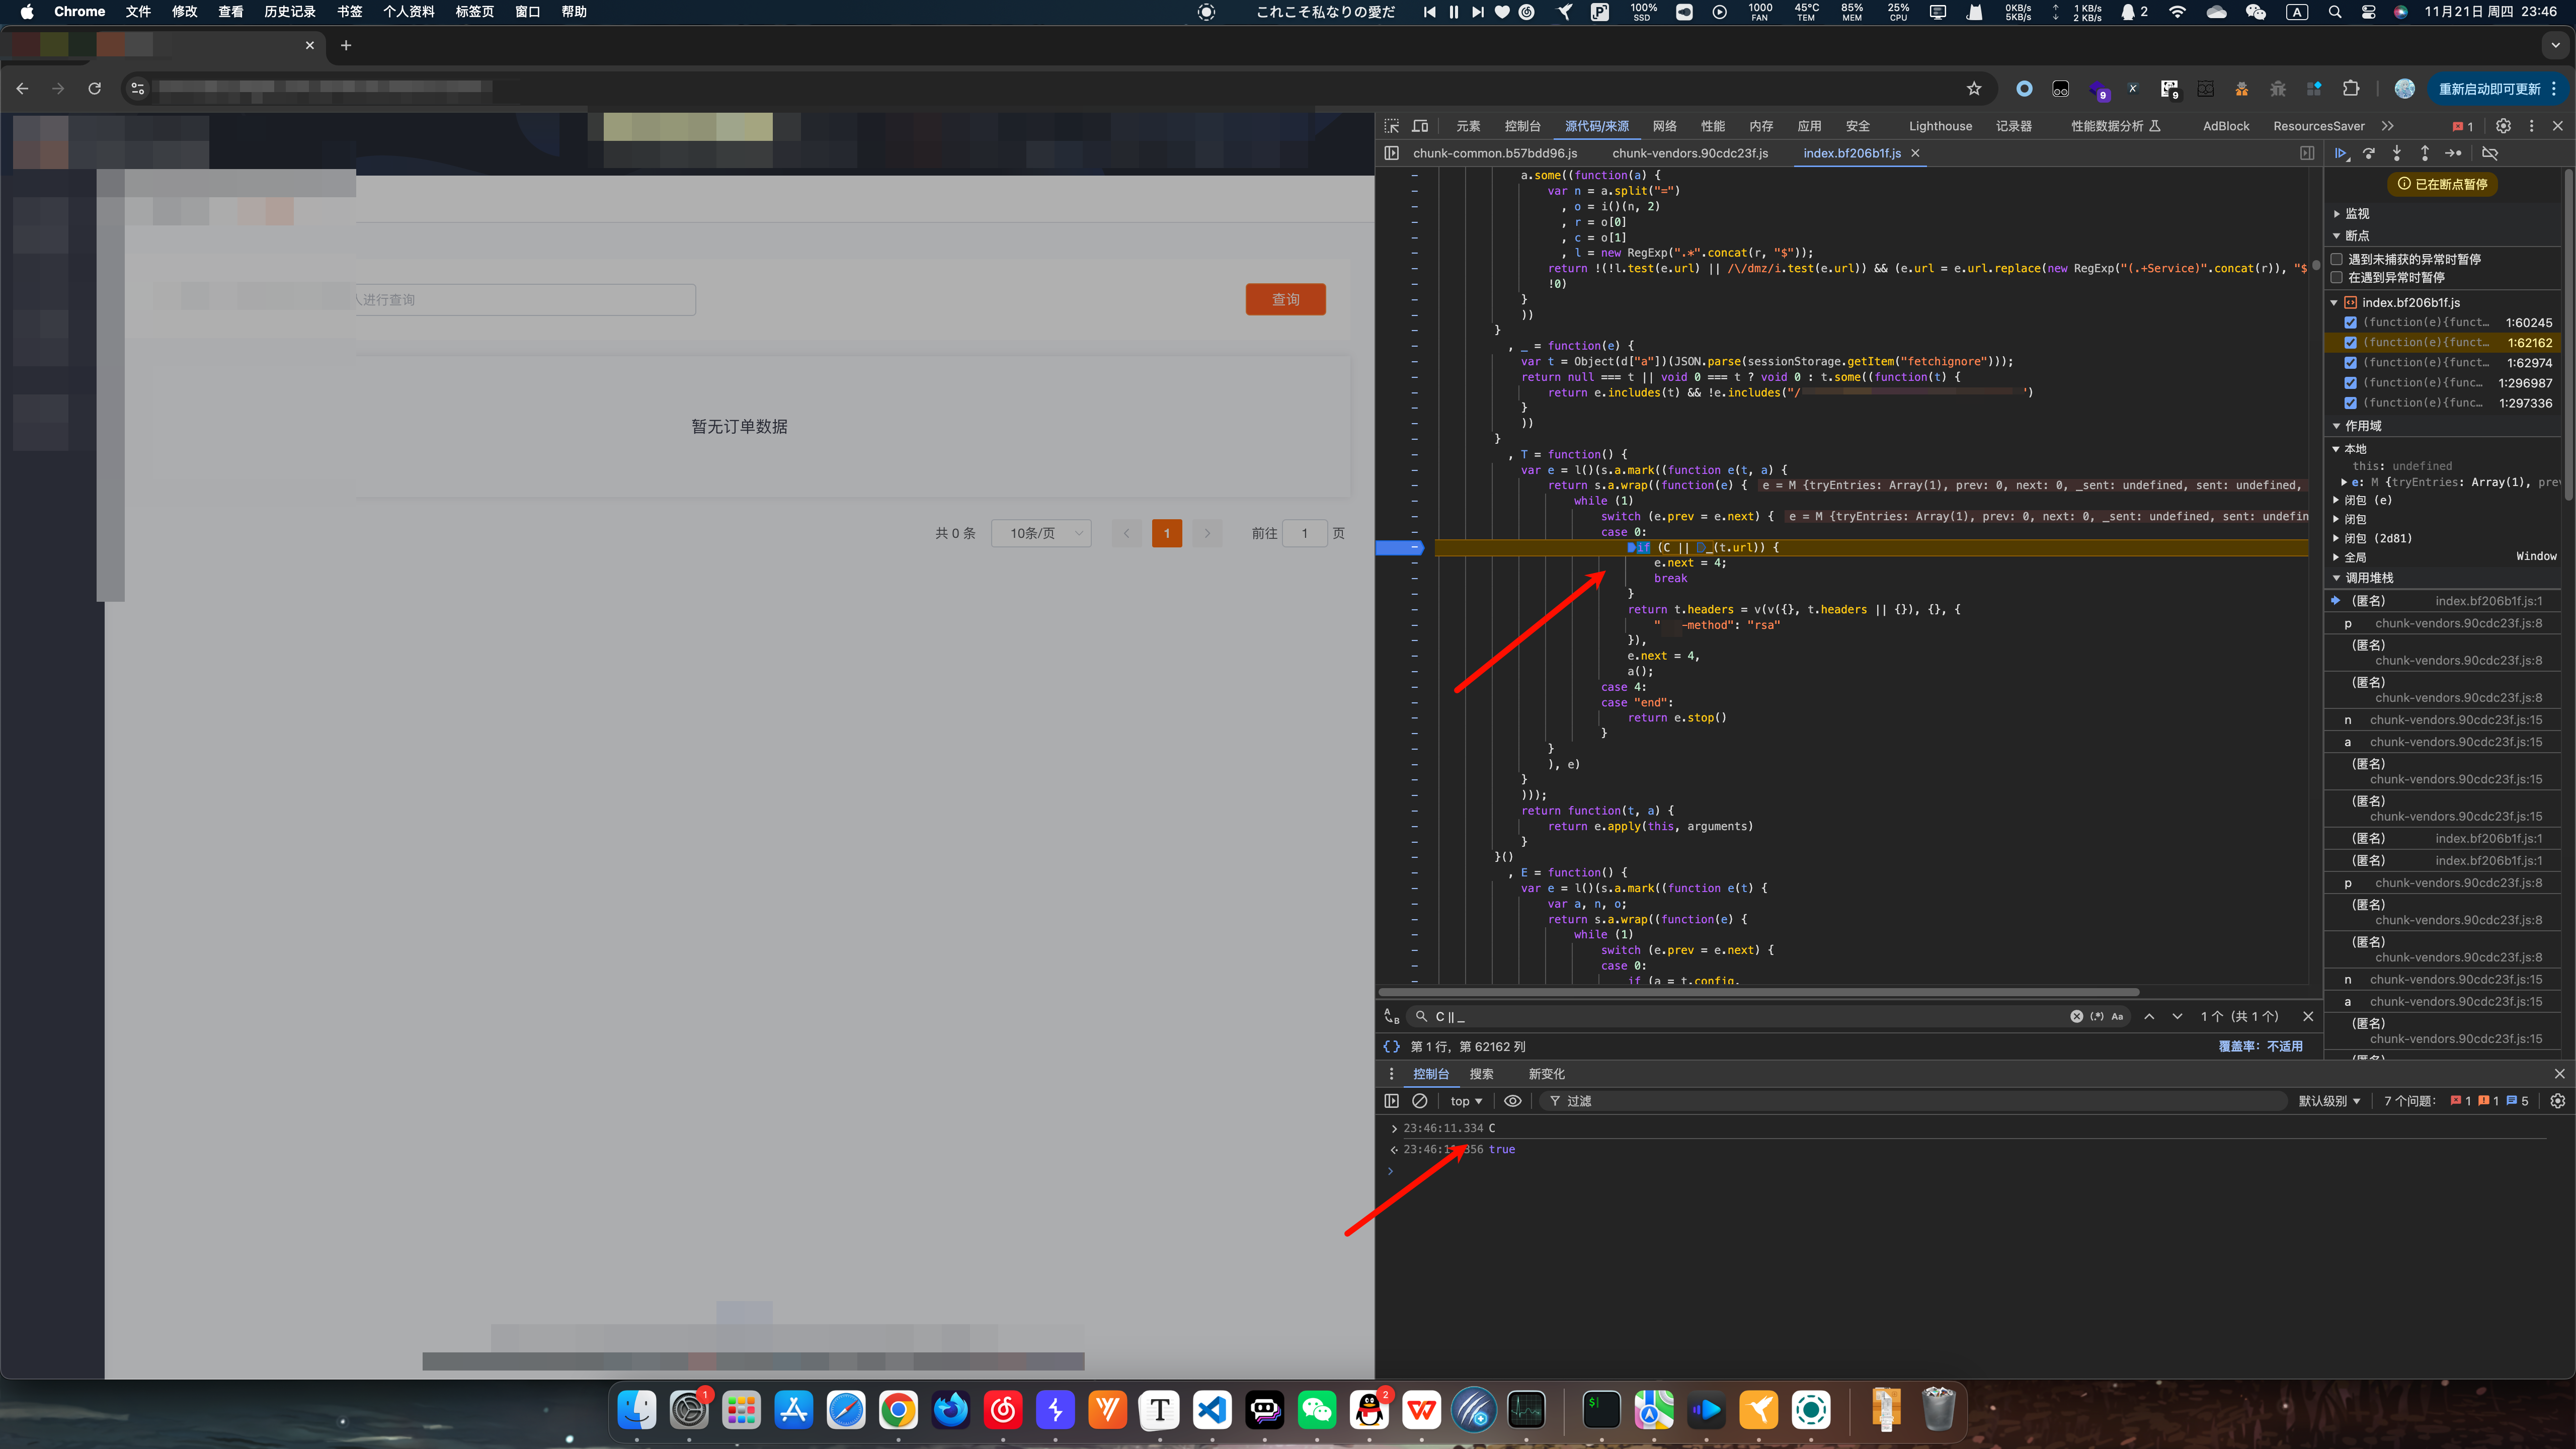Open chunk-common.b57bdd96.js file tab
This screenshot has width=2576, height=1449.
point(1495,153)
